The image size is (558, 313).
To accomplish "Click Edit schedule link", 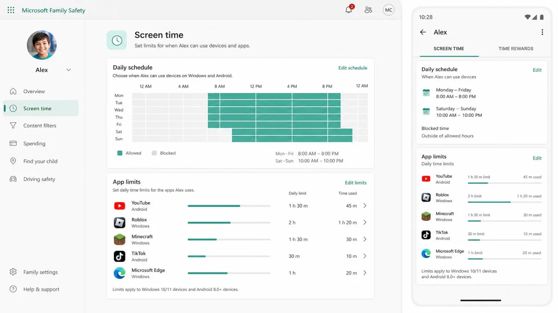I will pos(352,68).
